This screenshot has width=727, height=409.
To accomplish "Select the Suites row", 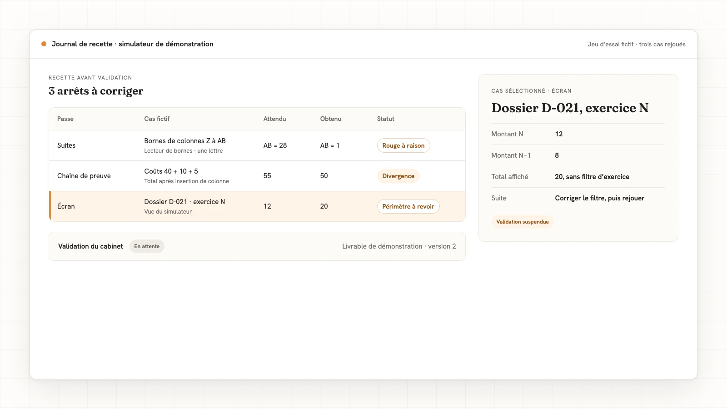I will (257, 145).
